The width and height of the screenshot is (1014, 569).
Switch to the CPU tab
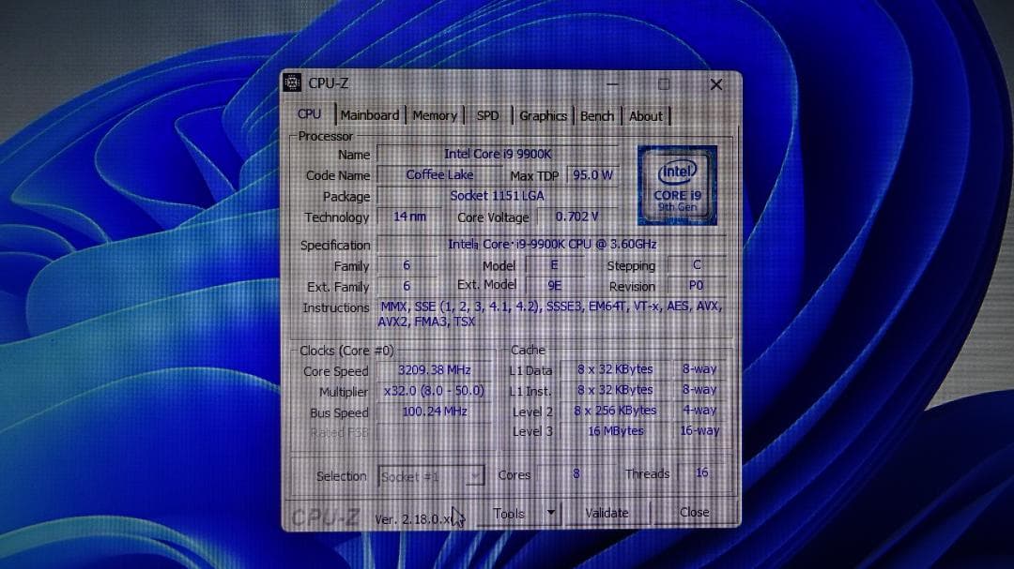click(x=309, y=114)
